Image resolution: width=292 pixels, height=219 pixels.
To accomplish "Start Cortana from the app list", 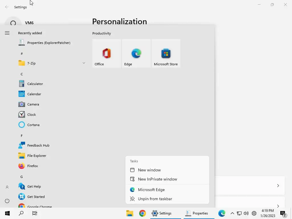I will coord(52,125).
